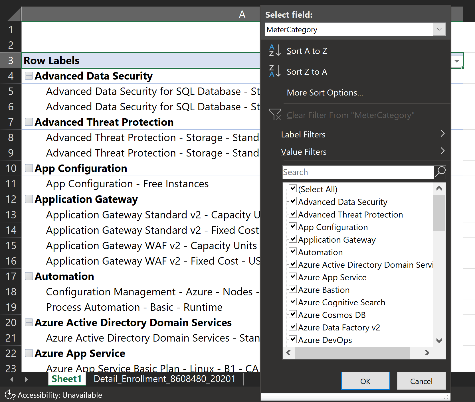
Task: Toggle the Automation filter checkbox
Action: (293, 251)
